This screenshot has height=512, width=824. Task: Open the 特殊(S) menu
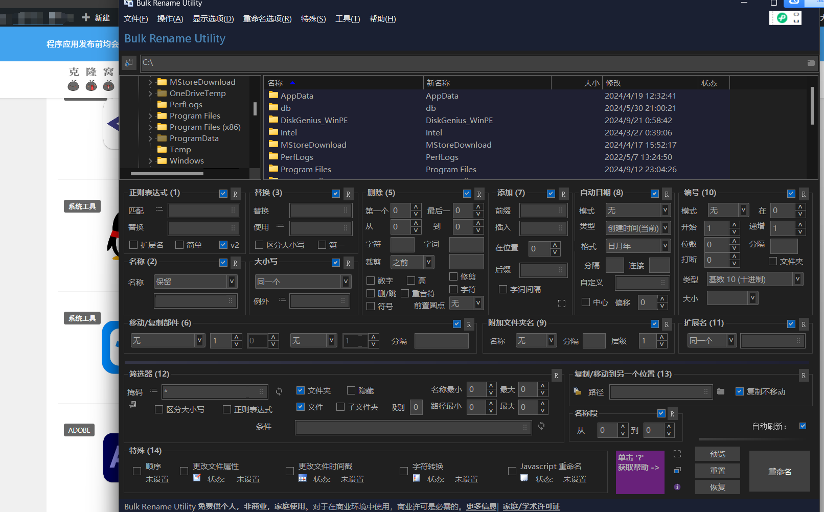click(313, 19)
